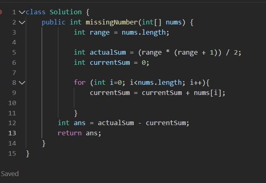Click the closing brace on line 11
Screen dimensions: 266x183
(x=76, y=113)
